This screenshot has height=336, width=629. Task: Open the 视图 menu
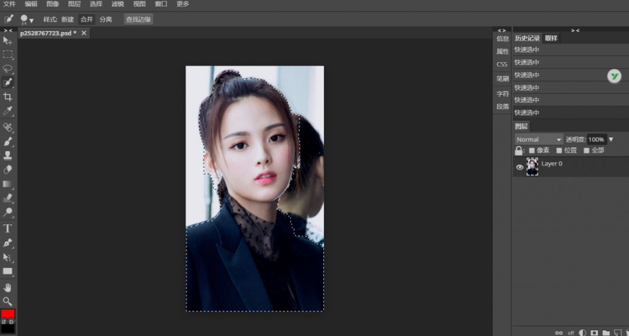[x=139, y=4]
